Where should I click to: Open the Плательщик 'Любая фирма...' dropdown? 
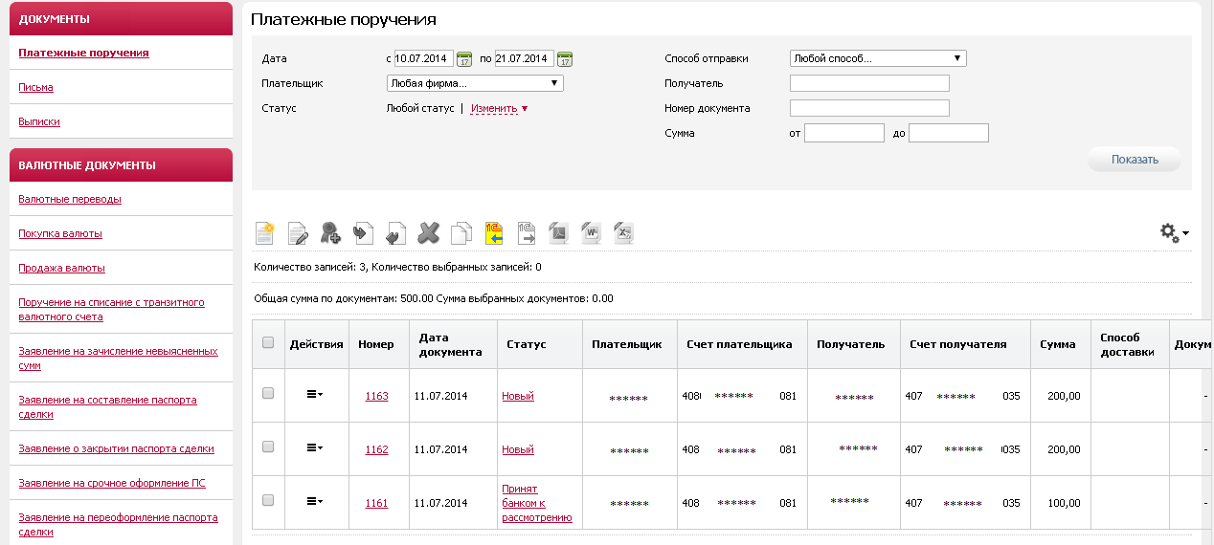[x=475, y=83]
